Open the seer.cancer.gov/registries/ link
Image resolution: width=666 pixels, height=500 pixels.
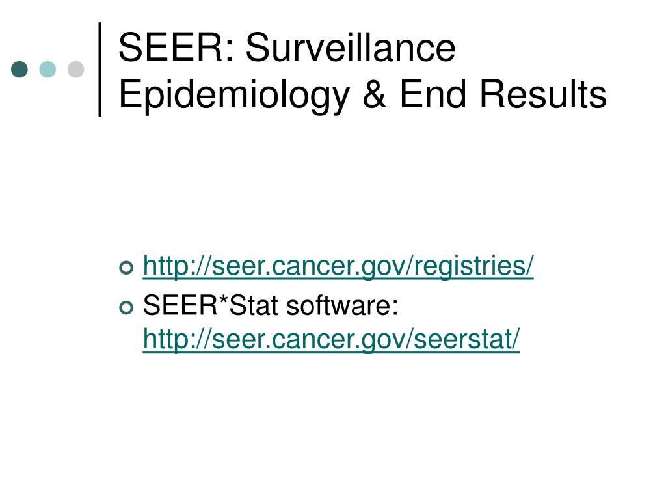[x=338, y=266]
